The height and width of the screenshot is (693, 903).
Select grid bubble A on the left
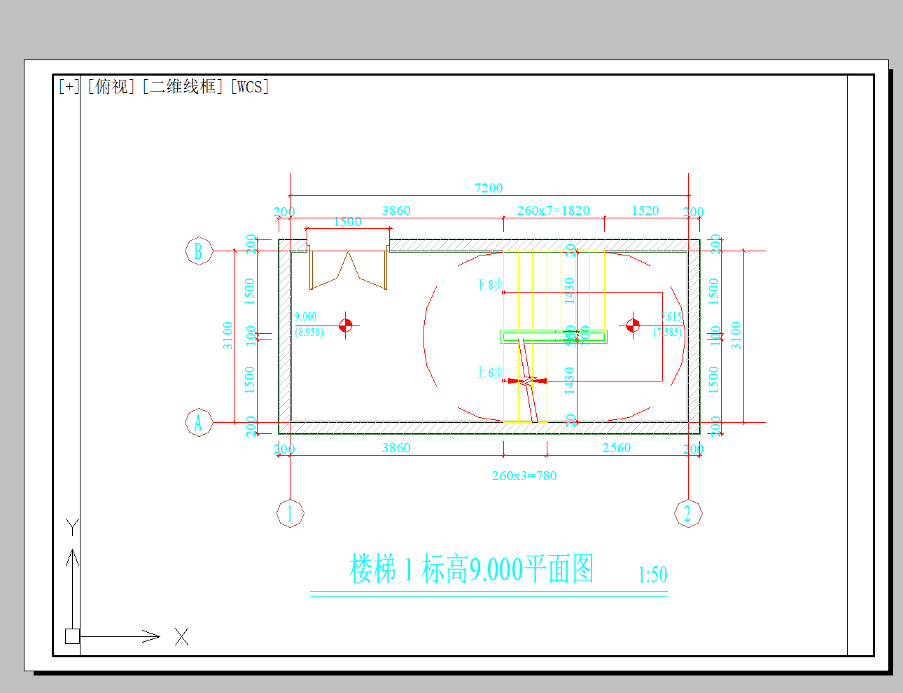pyautogui.click(x=199, y=423)
